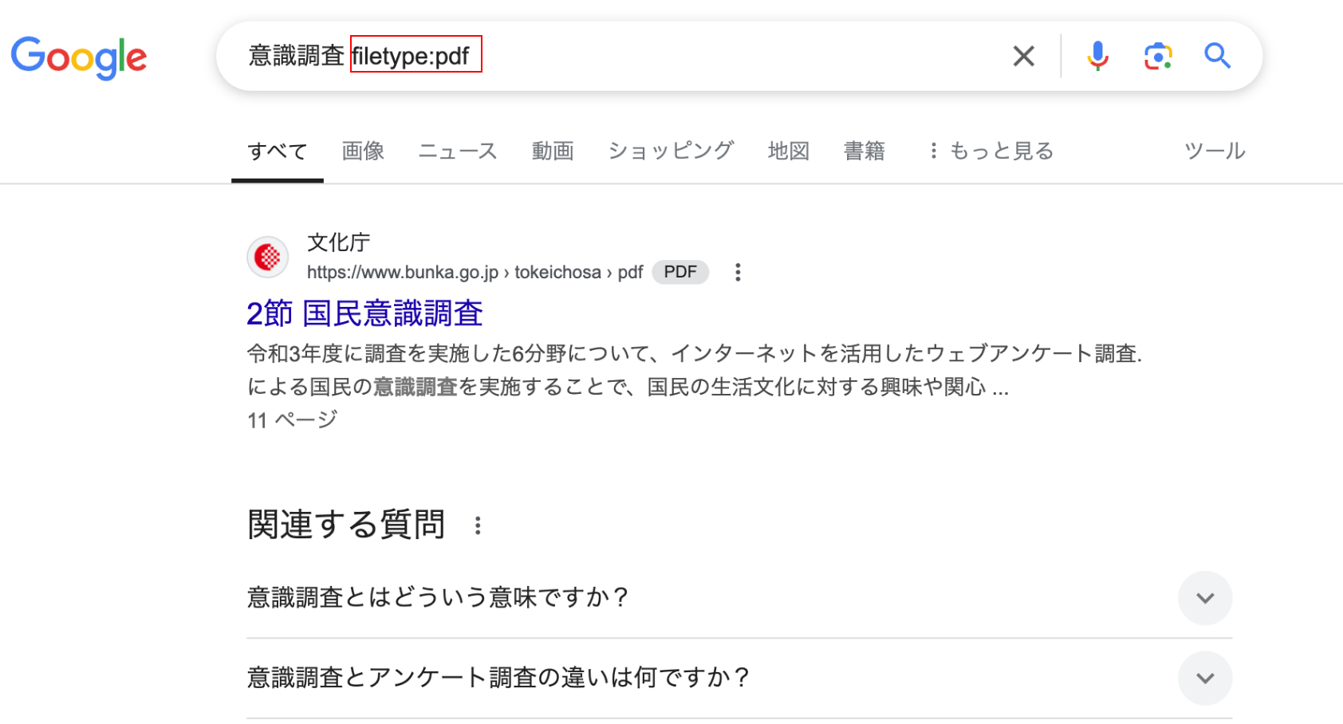Clear the search query with X icon

tap(1023, 56)
